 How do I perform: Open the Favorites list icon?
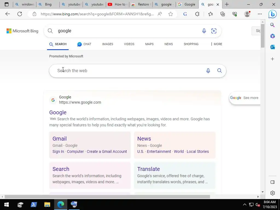pos(211,14)
